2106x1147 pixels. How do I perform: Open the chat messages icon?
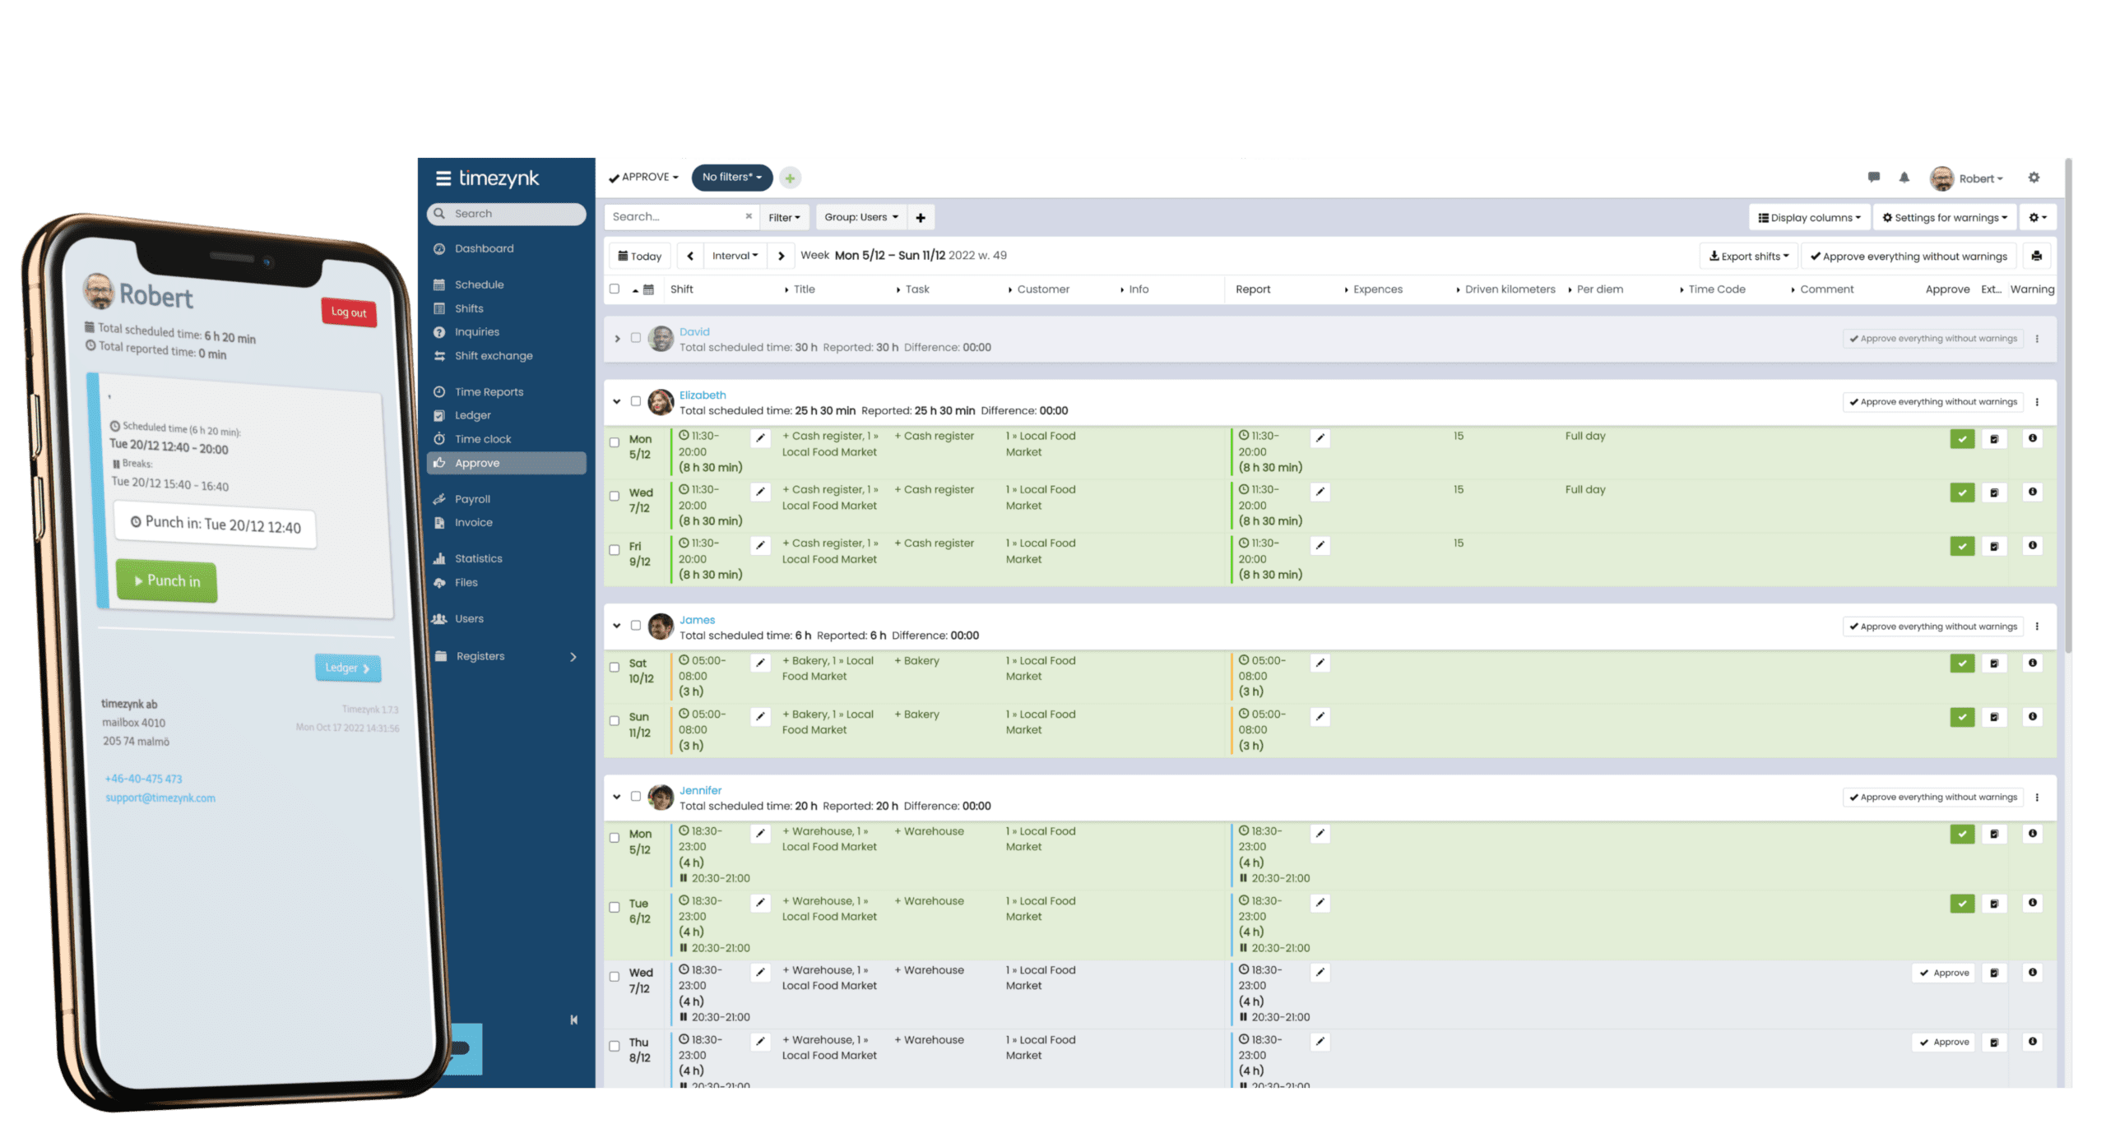(1873, 178)
